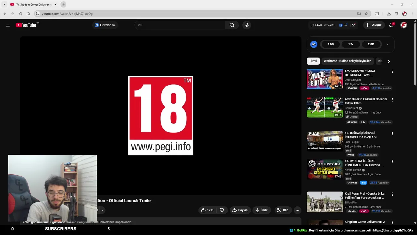Click the 64.2K watch-time stat
The image size is (417, 235).
pyautogui.click(x=316, y=25)
